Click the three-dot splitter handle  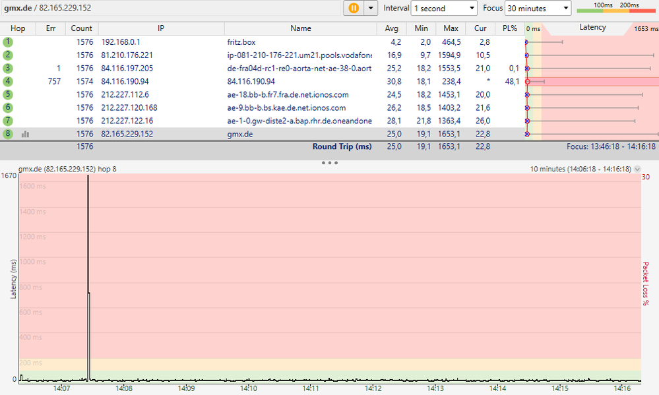330,162
